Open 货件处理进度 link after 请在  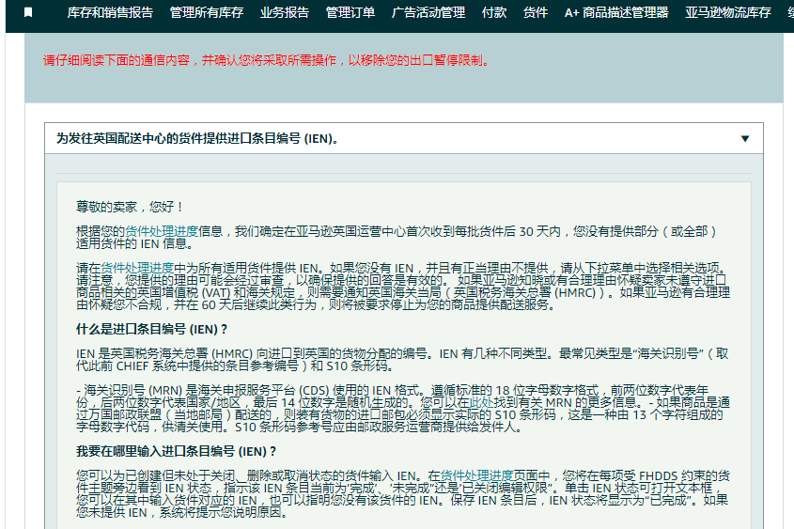137,268
